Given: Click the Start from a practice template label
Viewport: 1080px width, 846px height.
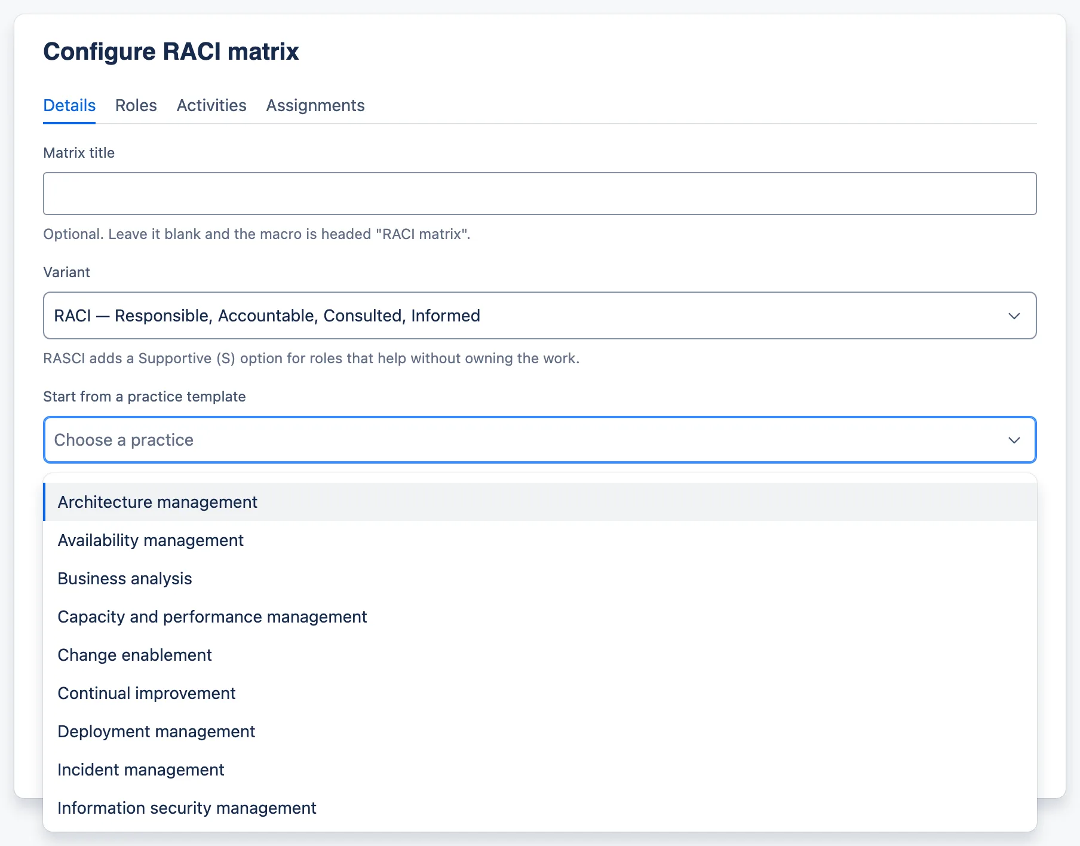Looking at the screenshot, I should coord(145,397).
